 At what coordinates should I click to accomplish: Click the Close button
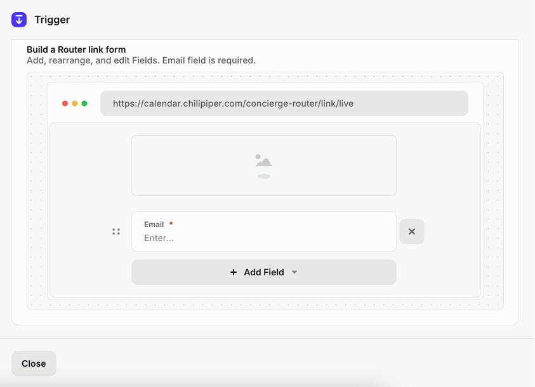tap(34, 364)
